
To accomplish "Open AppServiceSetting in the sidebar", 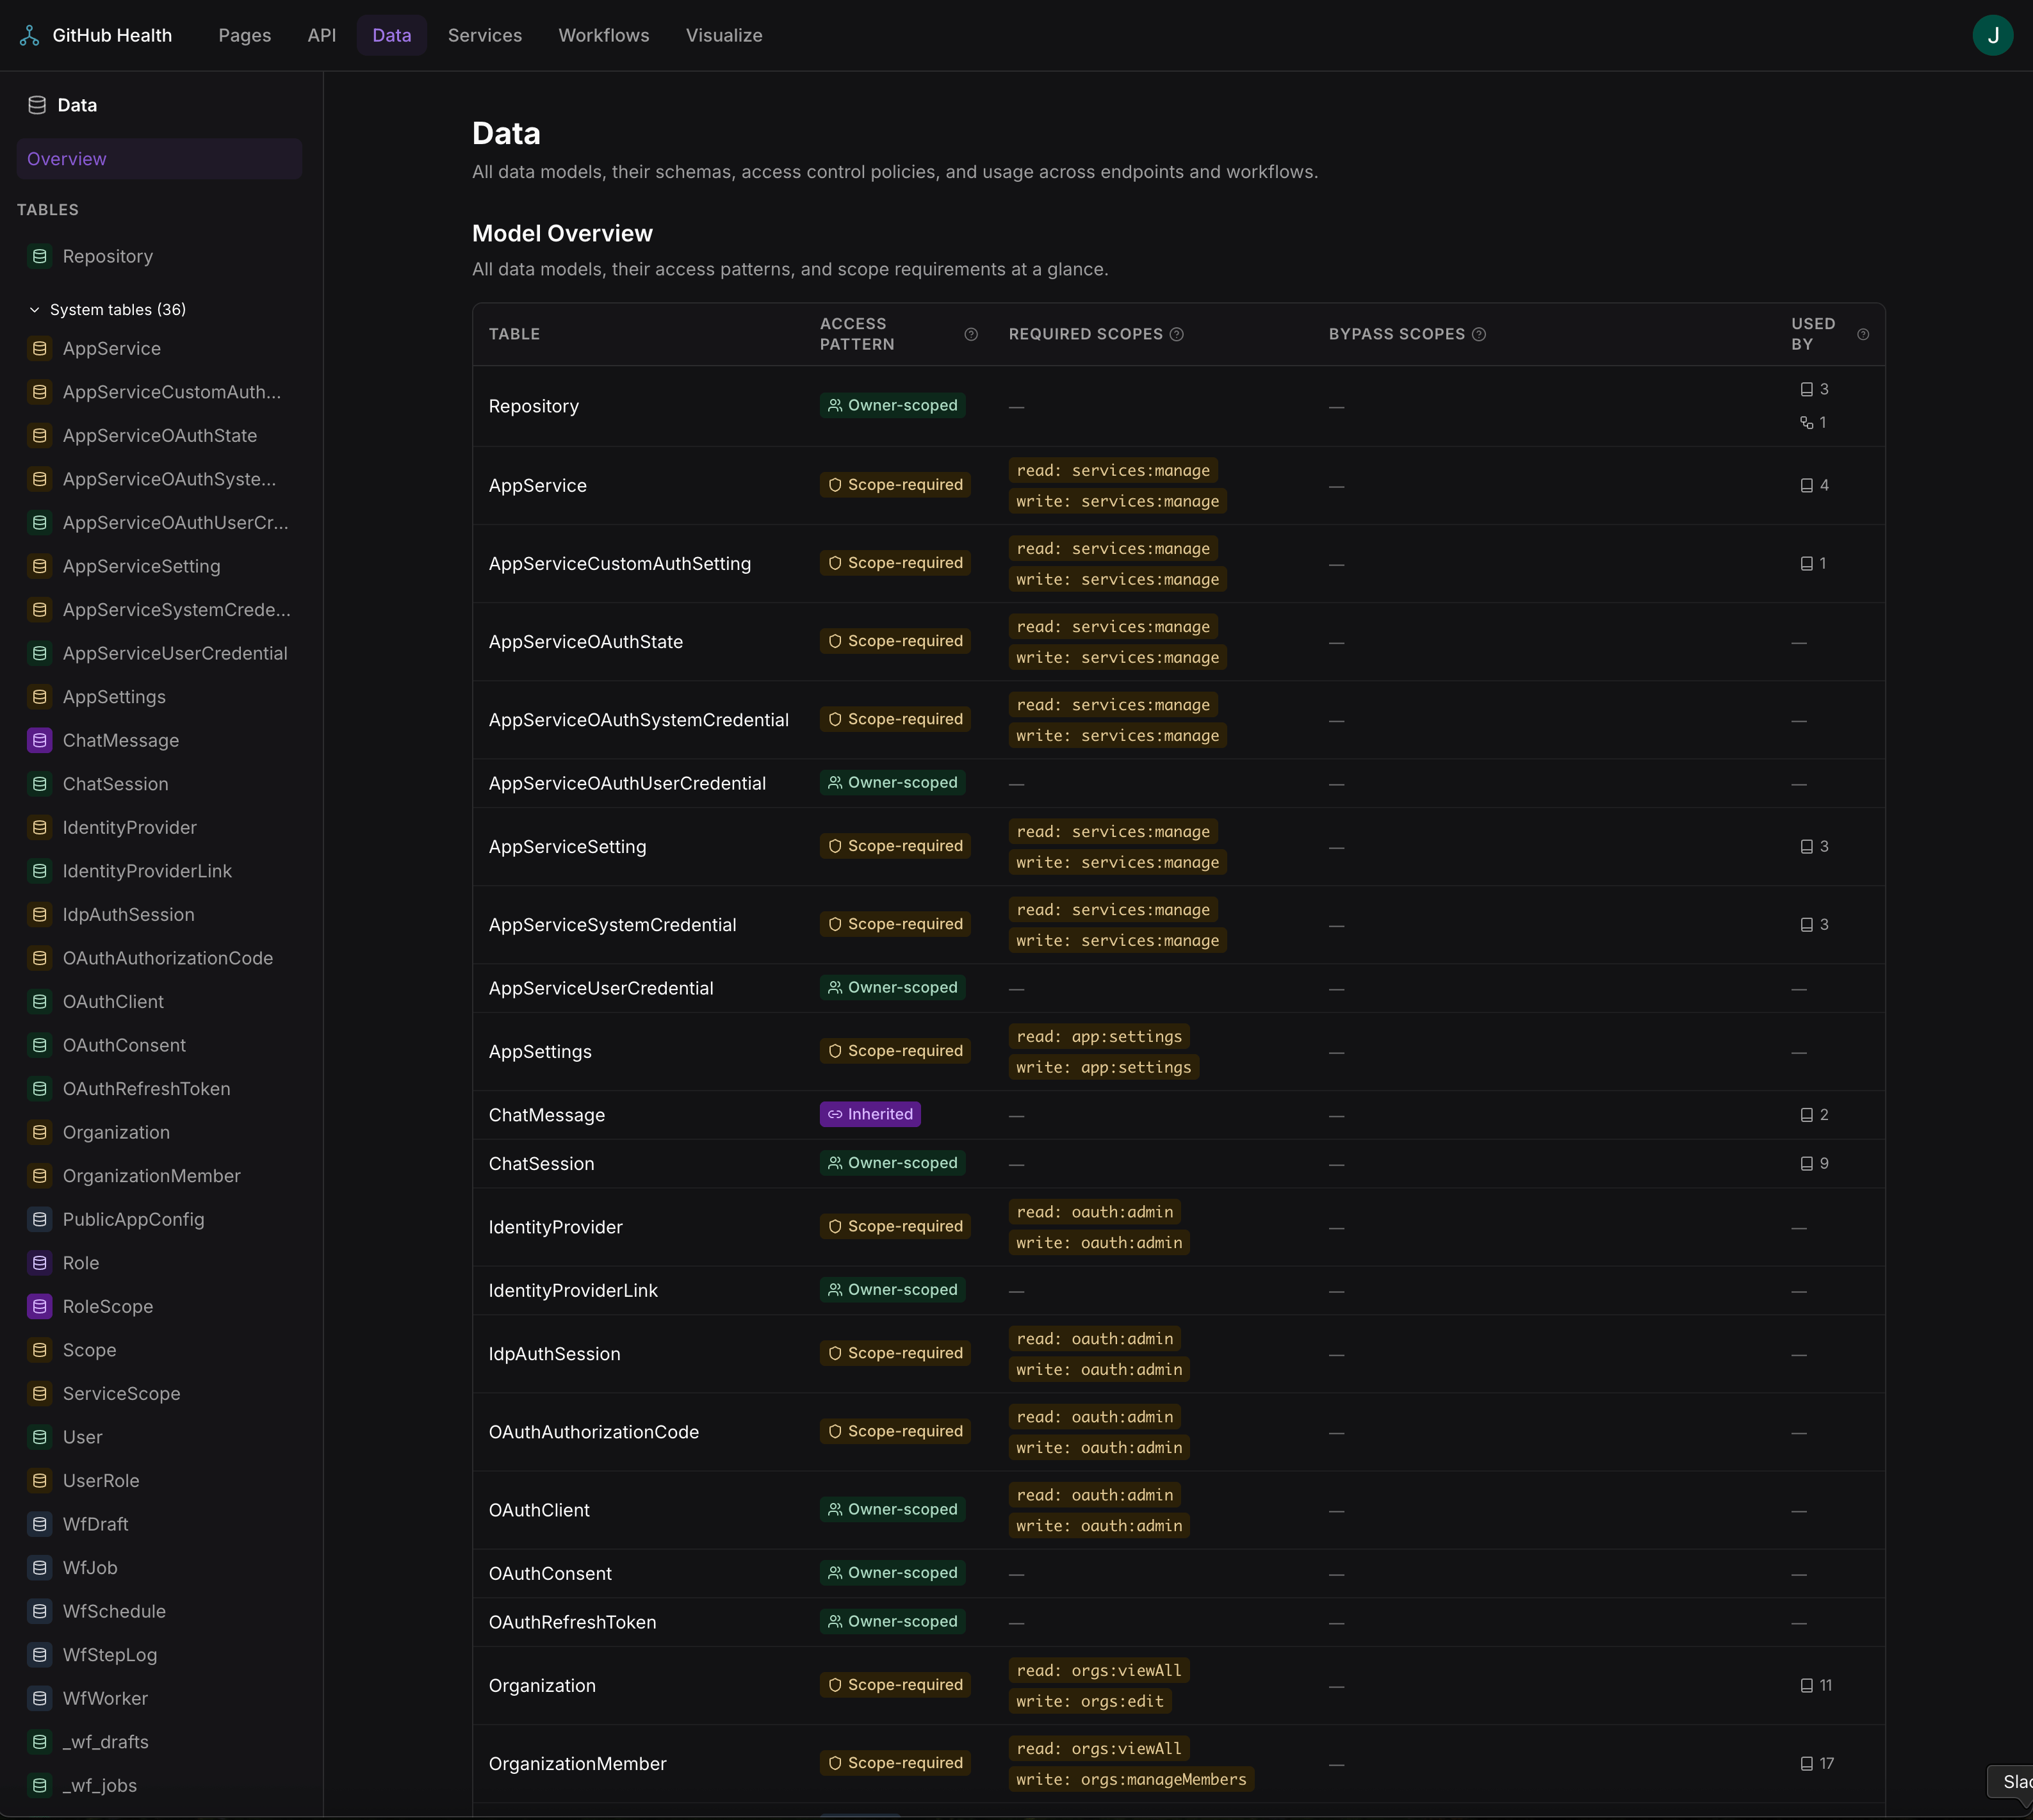I will (x=159, y=566).
